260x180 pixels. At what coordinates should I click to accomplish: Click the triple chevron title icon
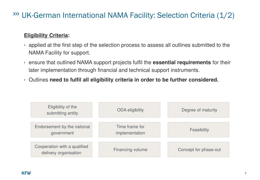point(16,14)
